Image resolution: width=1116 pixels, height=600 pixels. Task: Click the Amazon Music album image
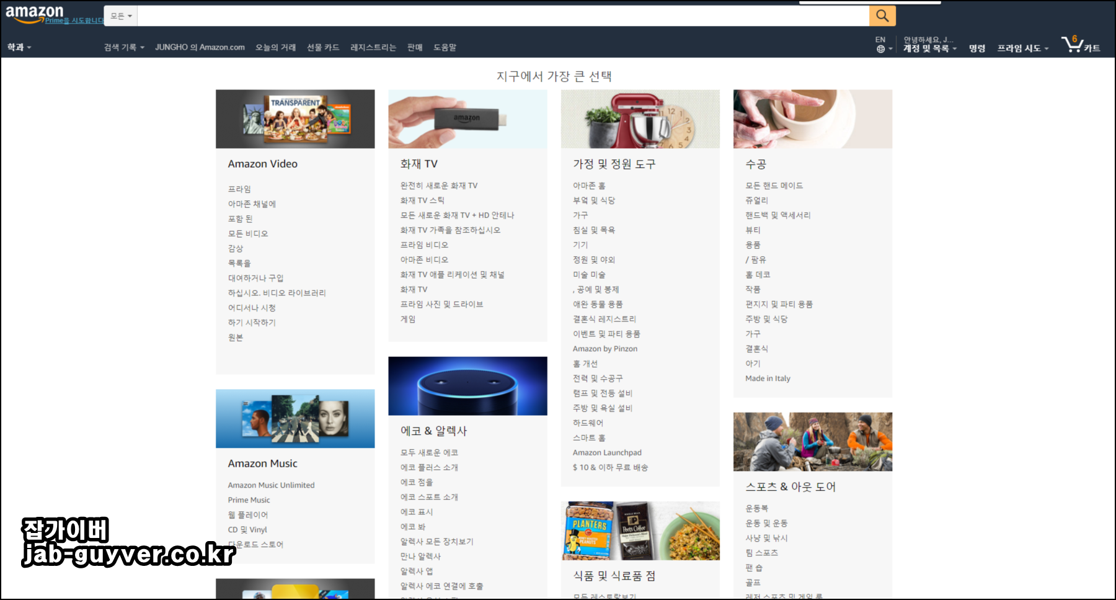[295, 418]
